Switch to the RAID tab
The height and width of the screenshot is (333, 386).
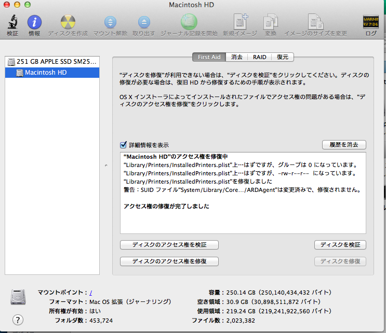(x=259, y=57)
